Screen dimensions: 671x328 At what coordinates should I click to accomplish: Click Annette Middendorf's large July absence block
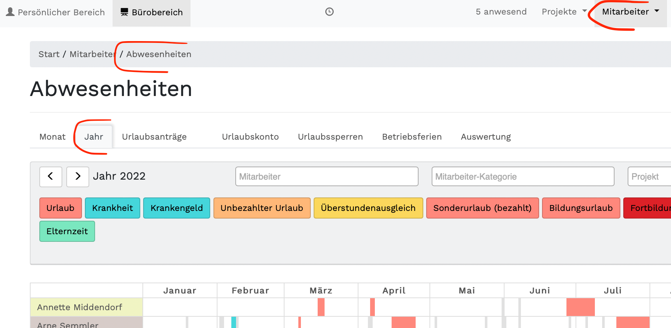[x=581, y=307]
